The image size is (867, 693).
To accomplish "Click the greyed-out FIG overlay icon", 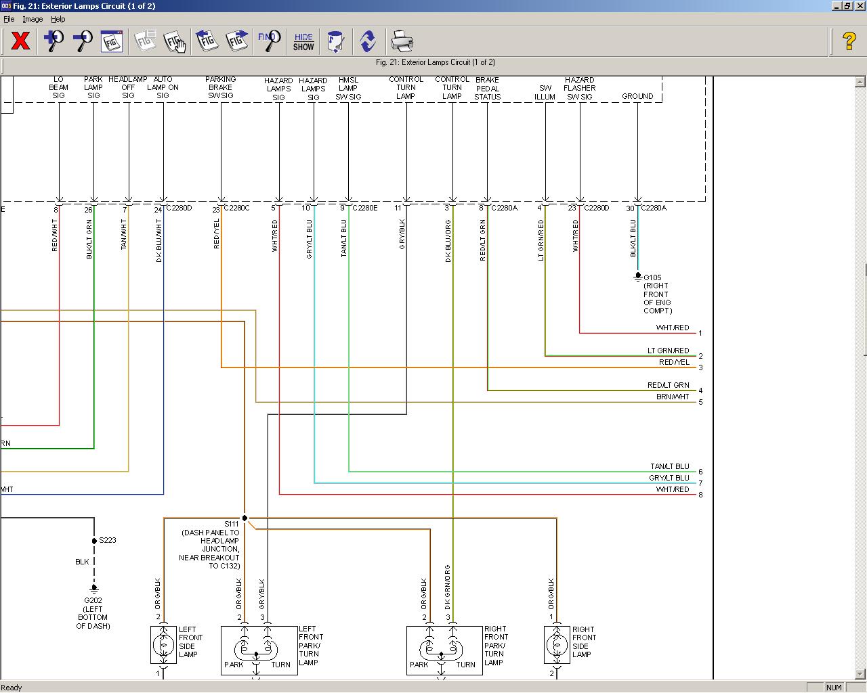I will point(144,41).
